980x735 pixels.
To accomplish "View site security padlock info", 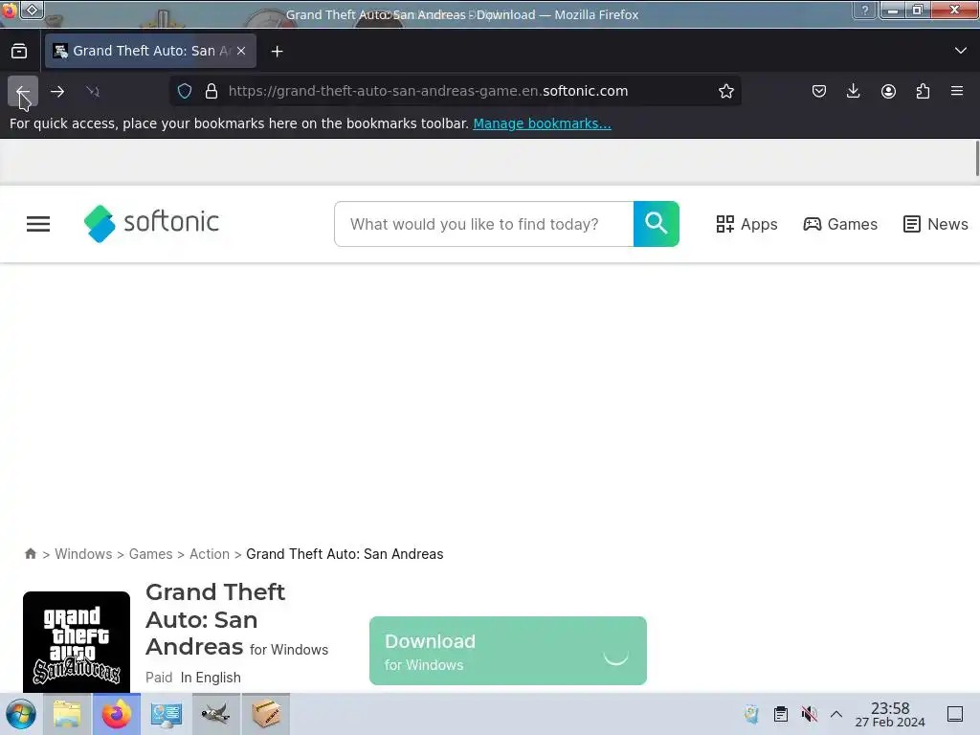I will click(212, 91).
